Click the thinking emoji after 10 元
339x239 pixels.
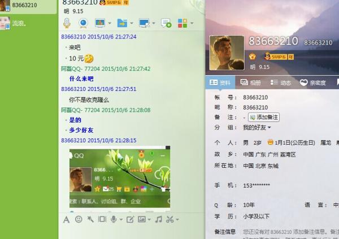[x=89, y=58]
